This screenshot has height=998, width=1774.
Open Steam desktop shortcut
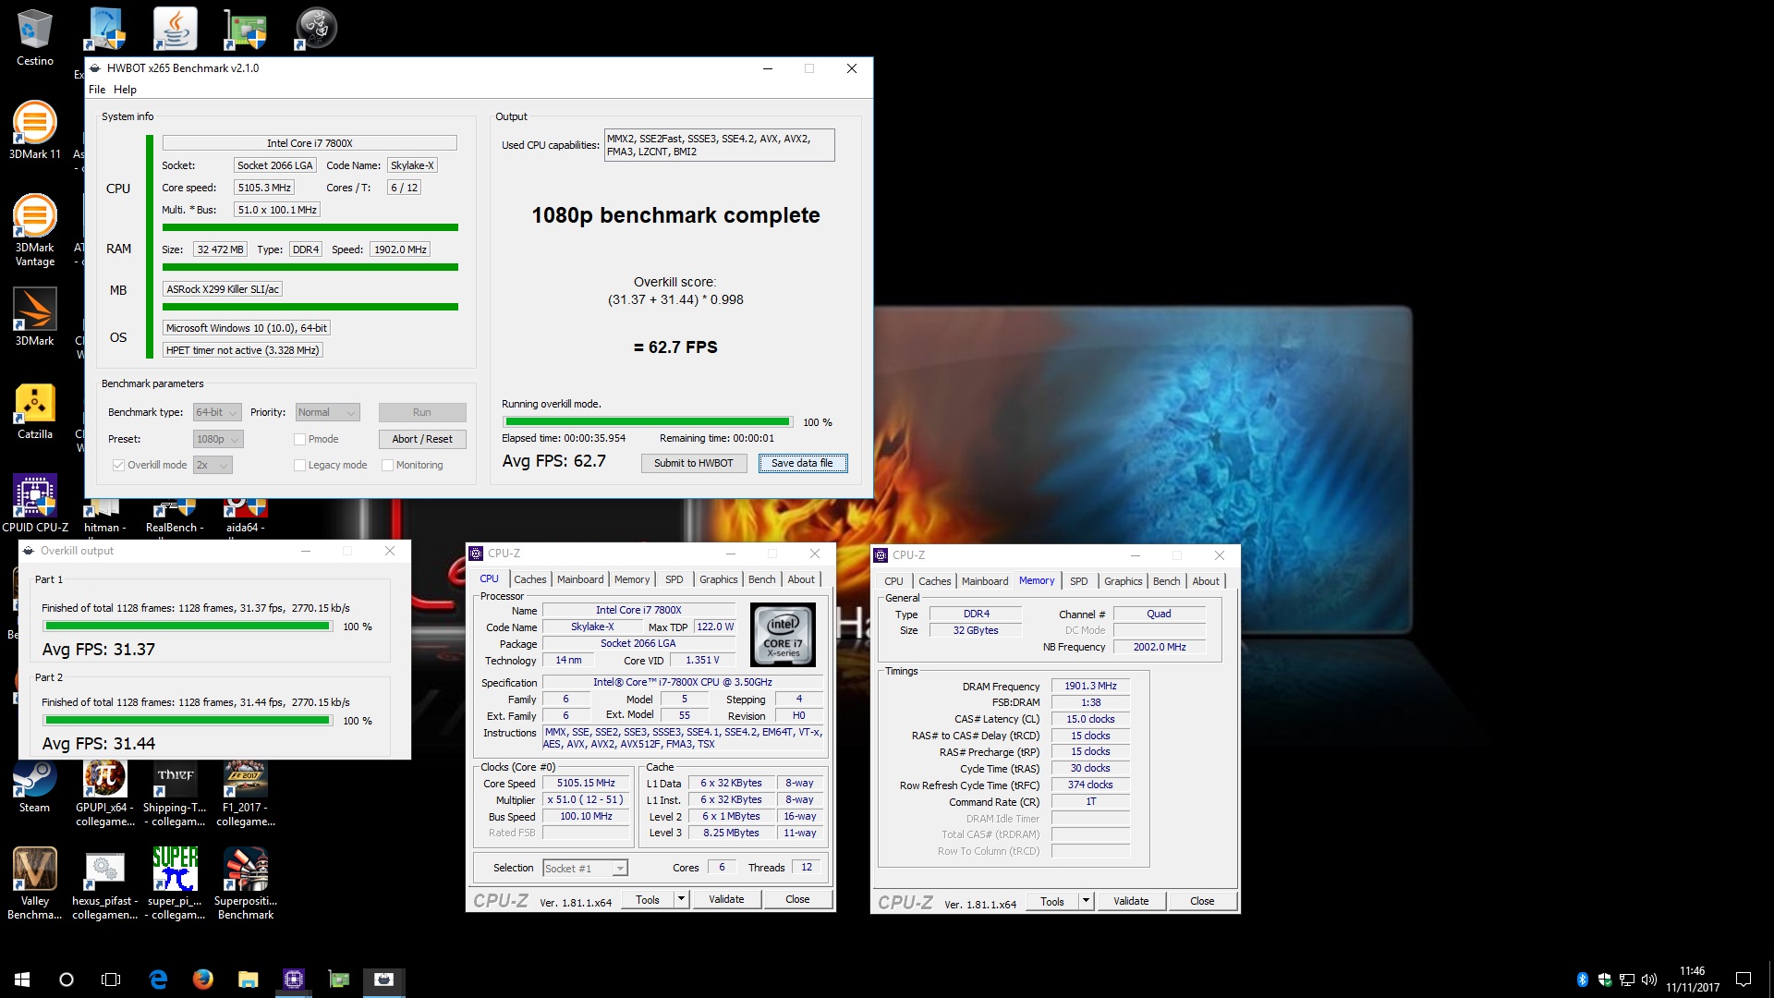[x=34, y=787]
